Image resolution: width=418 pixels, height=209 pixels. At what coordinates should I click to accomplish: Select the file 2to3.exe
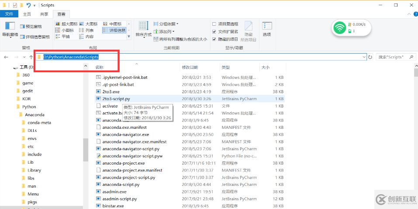pyautogui.click(x=111, y=91)
